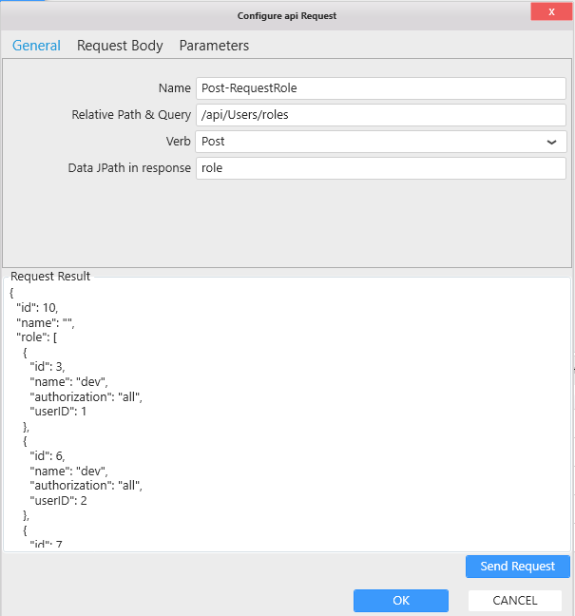The height and width of the screenshot is (616, 575).
Task: Dismiss the dialog with CANCEL
Action: 514,601
